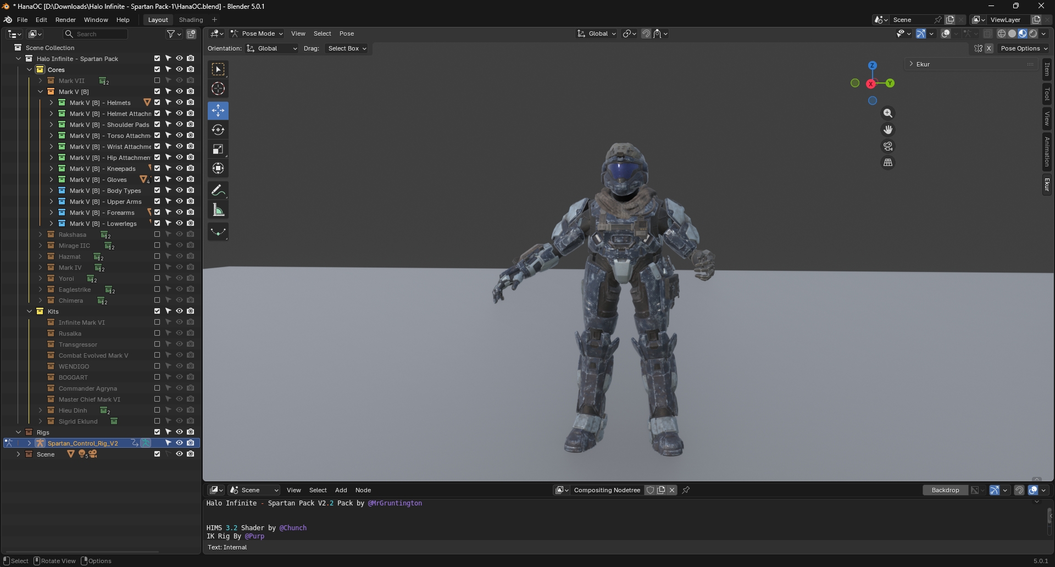The image size is (1055, 567).
Task: Click the Backdrop button
Action: point(945,490)
